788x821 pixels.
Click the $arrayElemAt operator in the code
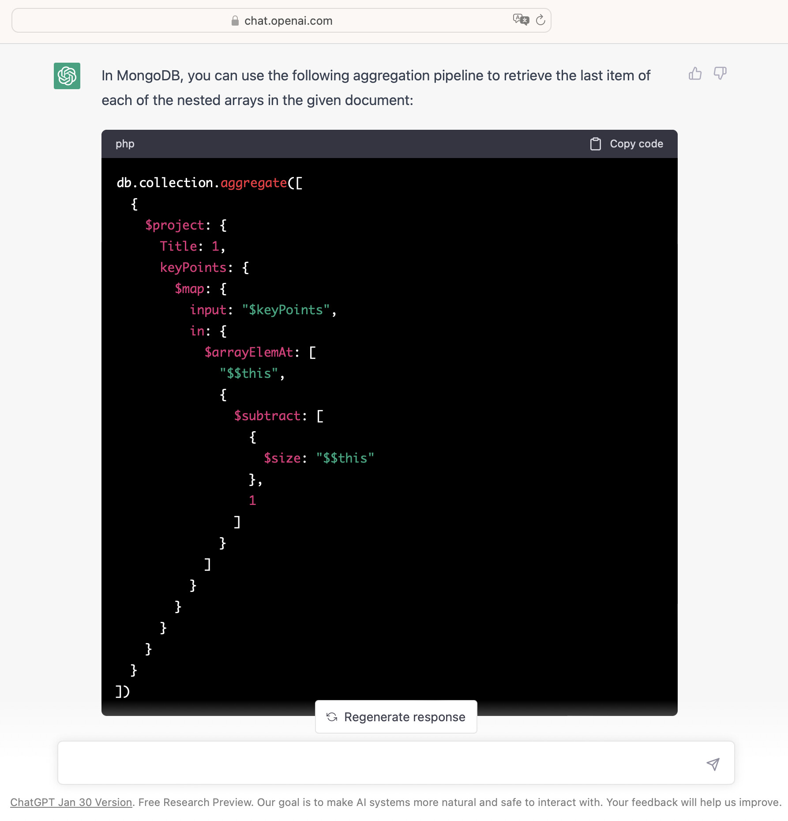pos(249,352)
